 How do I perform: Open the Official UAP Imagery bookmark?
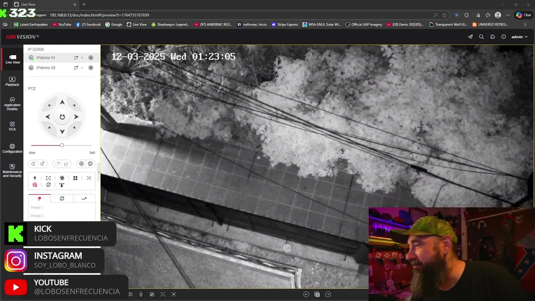point(364,24)
